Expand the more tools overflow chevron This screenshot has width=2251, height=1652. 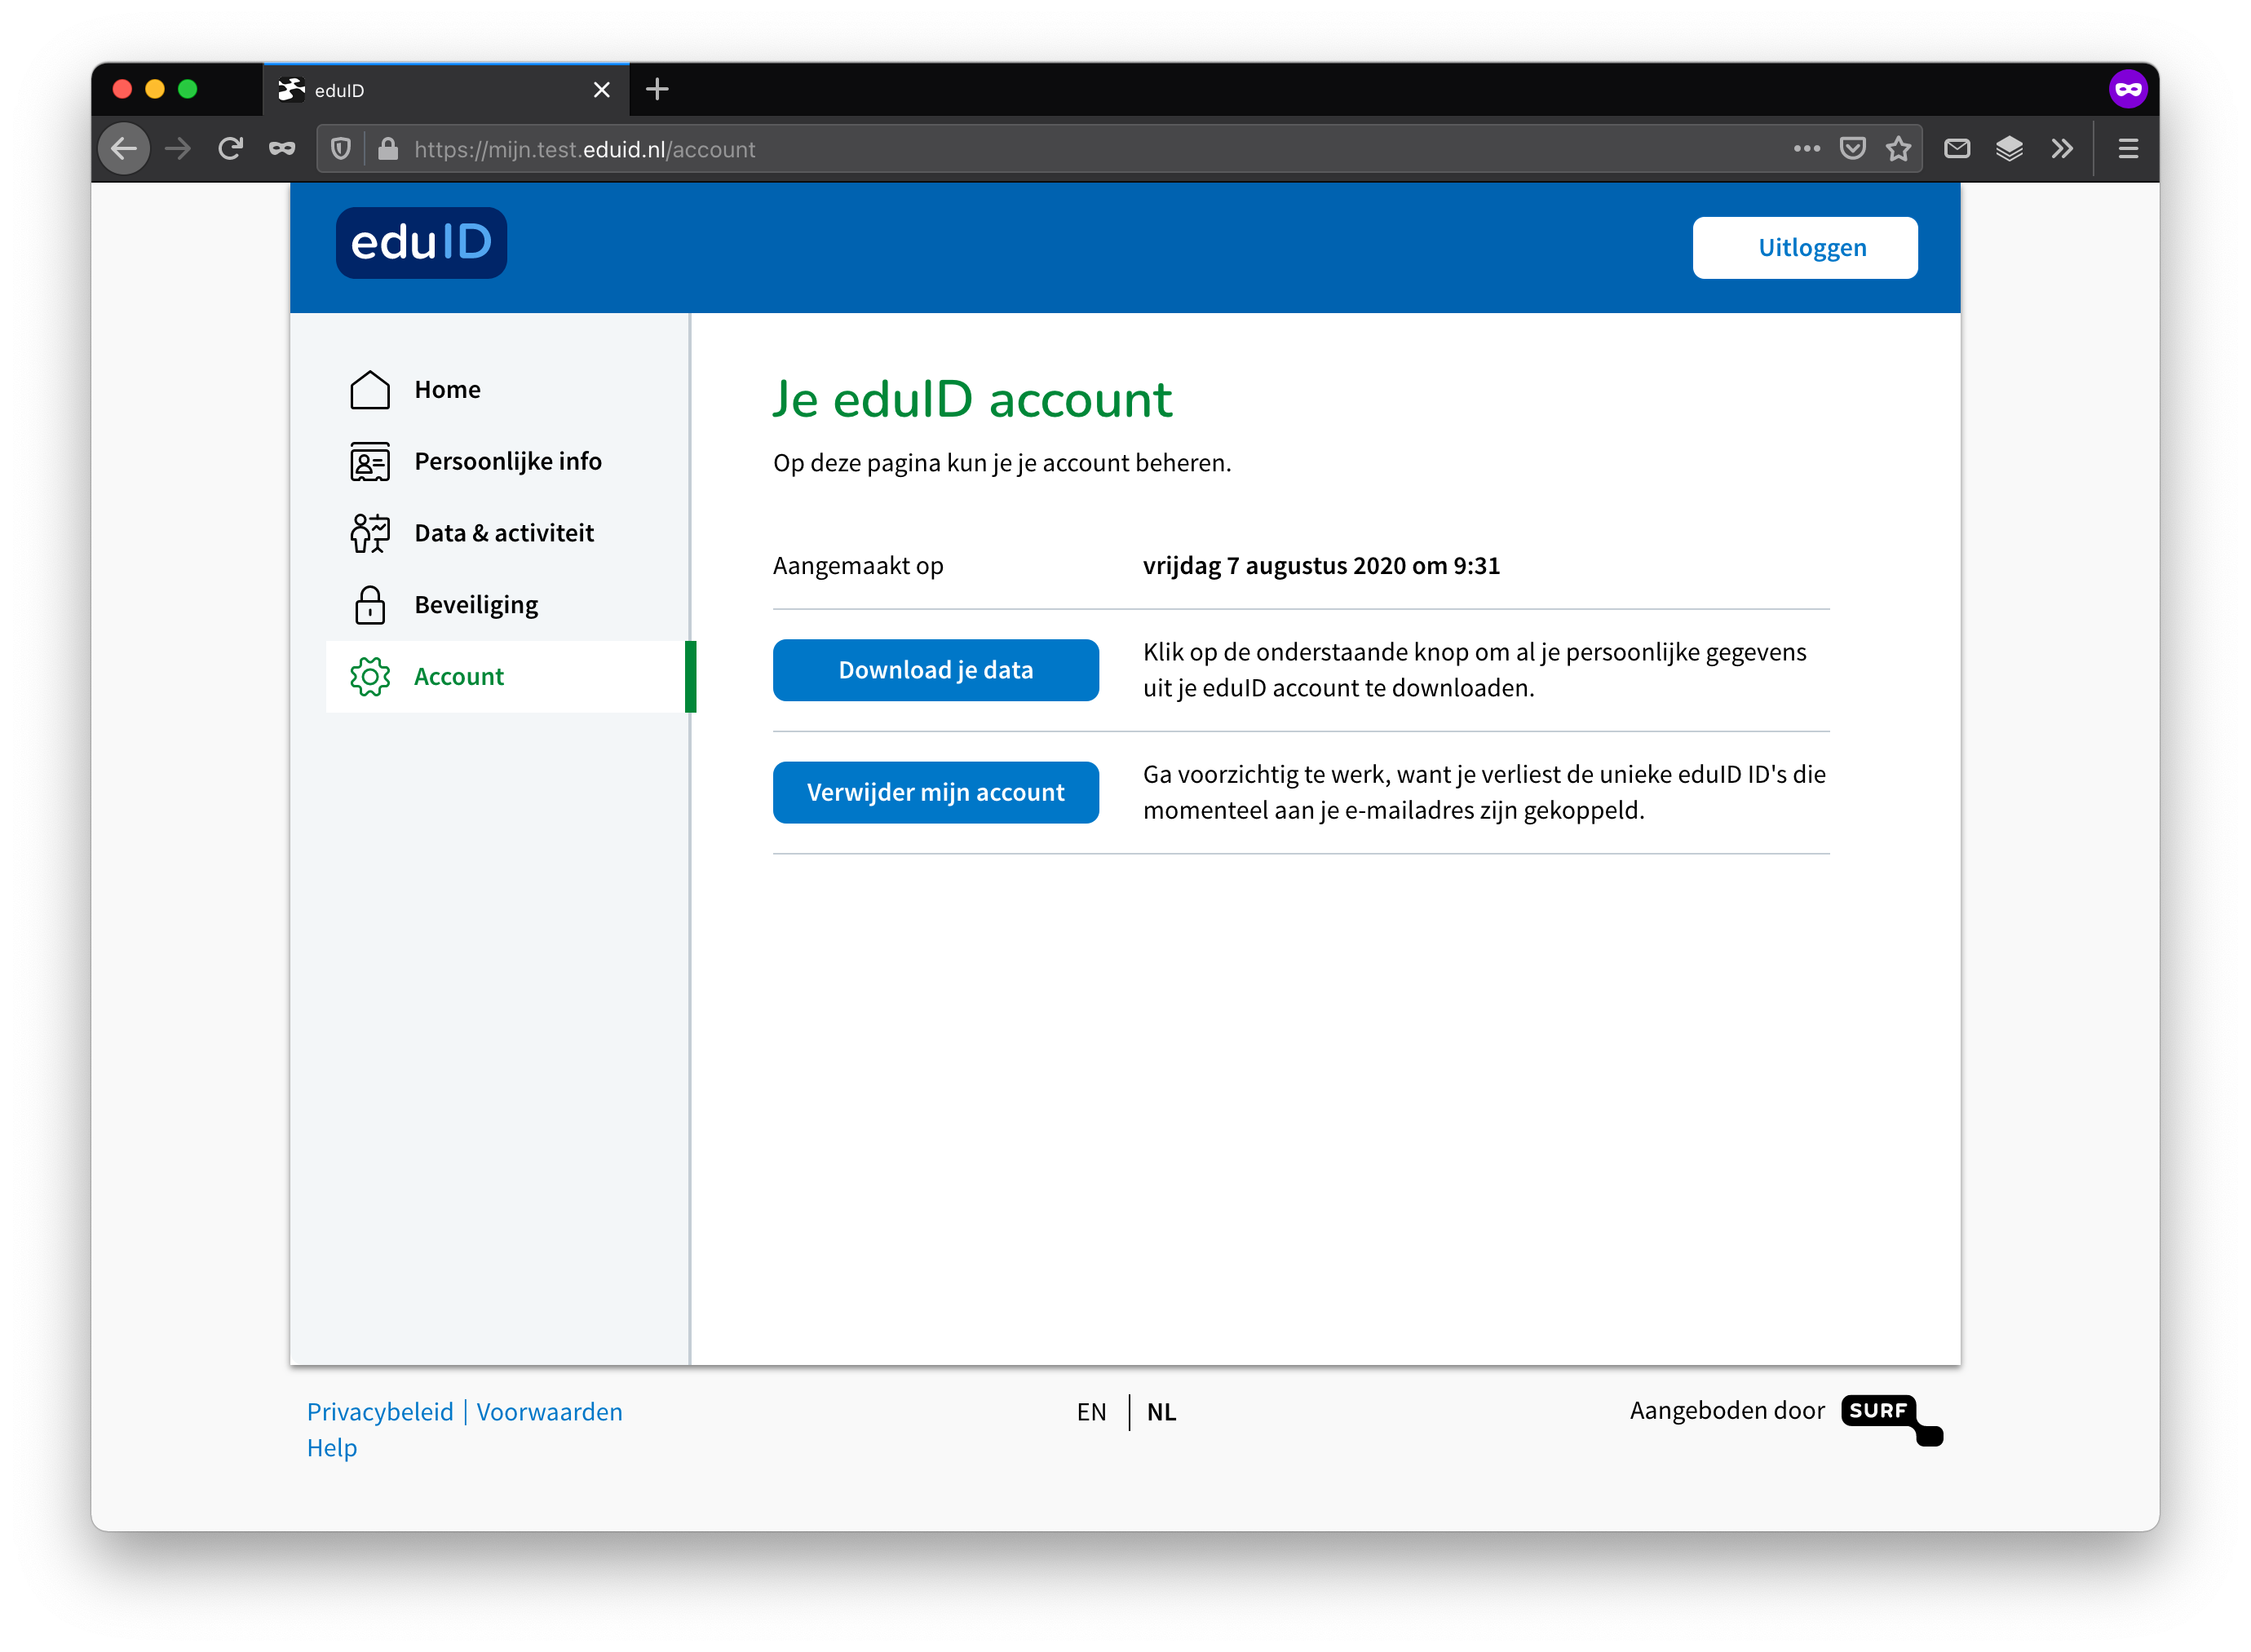2062,149
